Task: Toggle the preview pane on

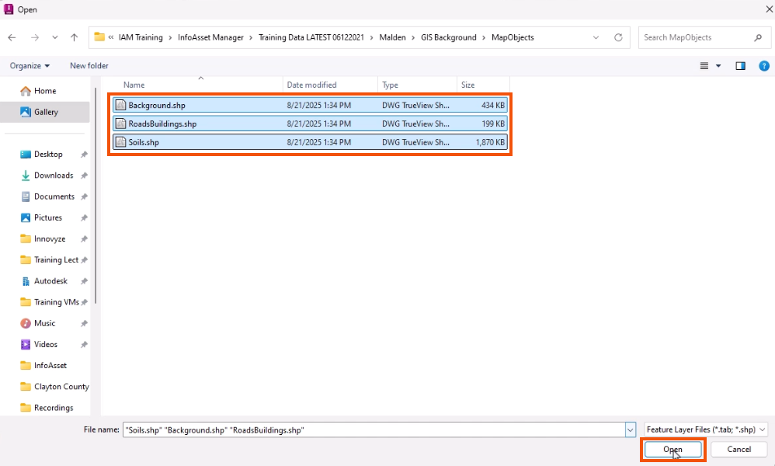Action: (740, 65)
